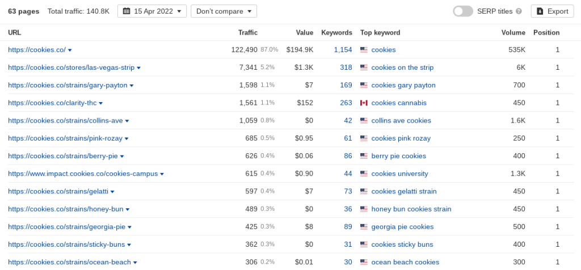Viewport: 581px width, 270px height.
Task: Select volume cell 535K
Action: [x=517, y=49]
